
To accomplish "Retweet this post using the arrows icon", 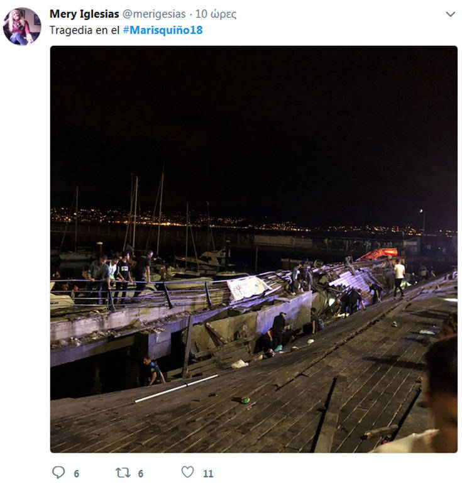I will pos(123,472).
